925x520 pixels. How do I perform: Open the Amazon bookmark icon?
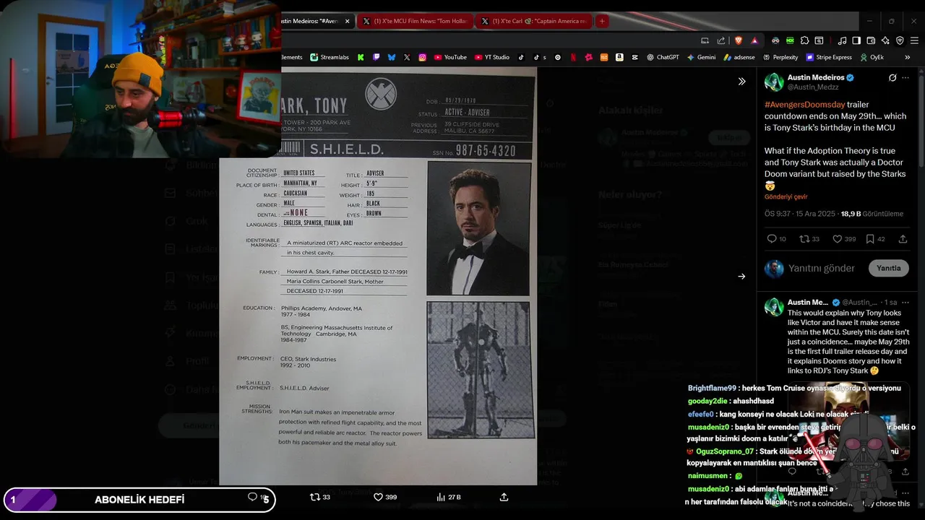[x=619, y=57]
